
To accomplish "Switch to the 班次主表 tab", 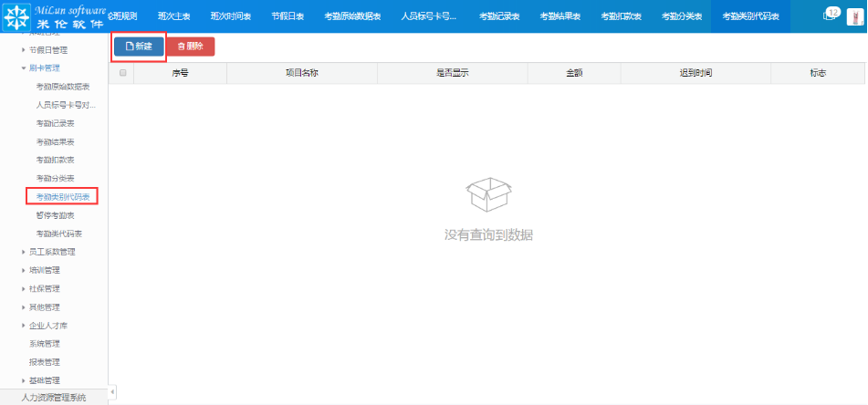I will tap(173, 16).
